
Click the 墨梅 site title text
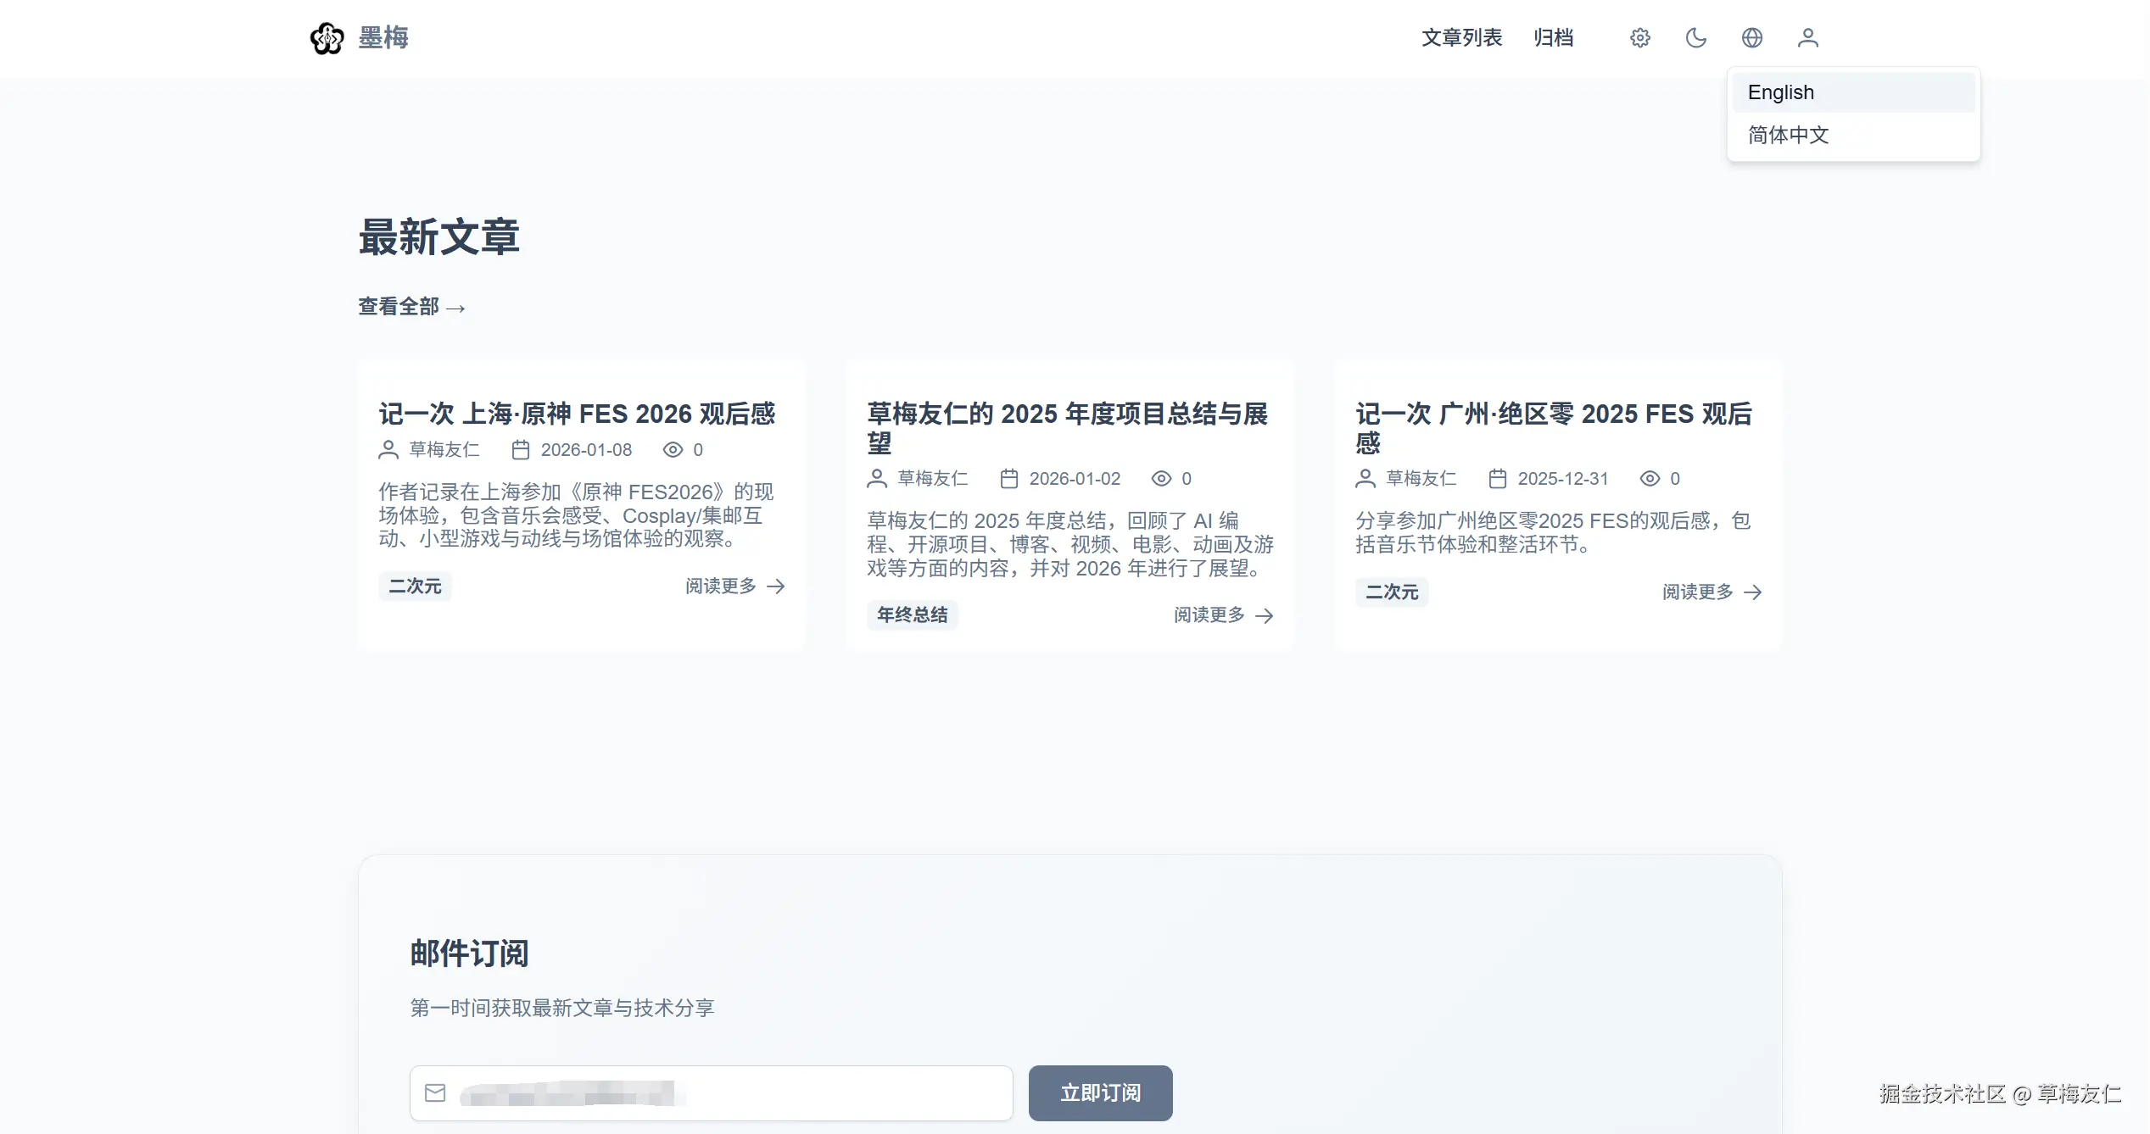(383, 38)
